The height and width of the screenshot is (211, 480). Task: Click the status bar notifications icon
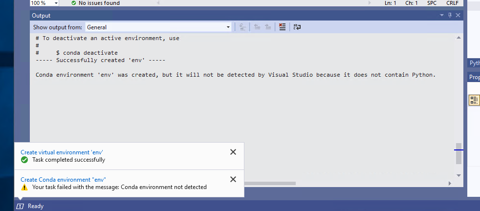(x=20, y=207)
